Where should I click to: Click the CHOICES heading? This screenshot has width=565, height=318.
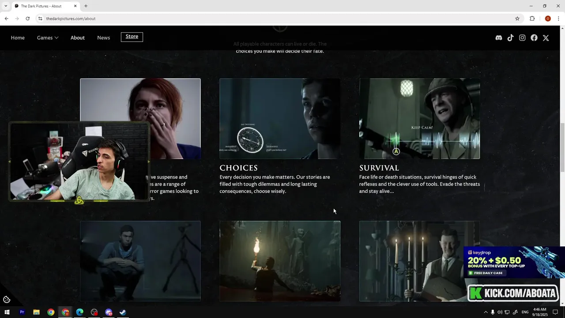(x=238, y=168)
